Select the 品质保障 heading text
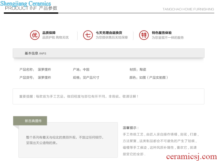217x161 pixels. pos(49,33)
